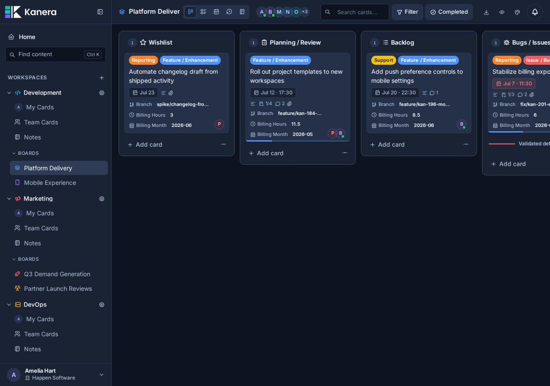Open Marketing workspace settings gear

tap(102, 199)
